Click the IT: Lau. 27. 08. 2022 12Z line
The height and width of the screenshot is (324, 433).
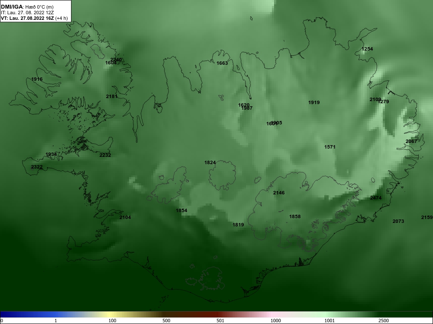[x=27, y=13]
